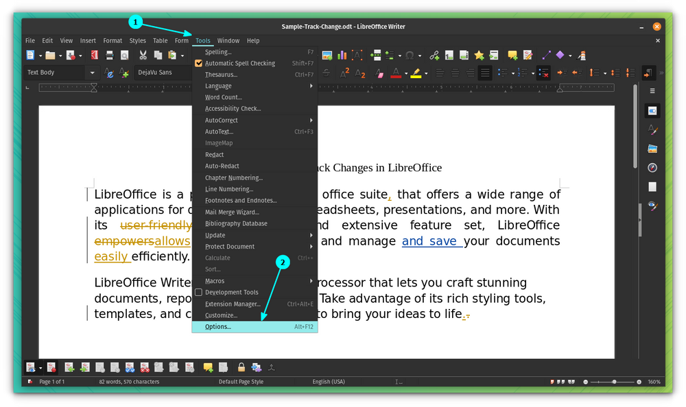This screenshot has height=407, width=686.
Task: Click the Record Changes icon in bottom toolbar
Action: [51, 367]
